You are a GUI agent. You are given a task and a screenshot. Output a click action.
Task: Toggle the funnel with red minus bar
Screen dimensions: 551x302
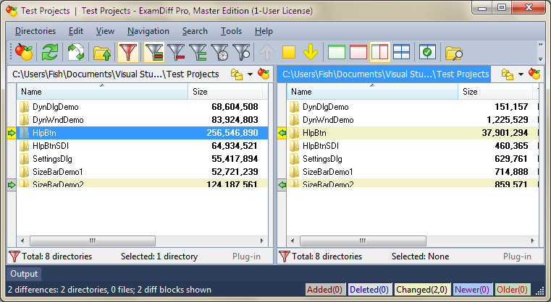point(177,52)
